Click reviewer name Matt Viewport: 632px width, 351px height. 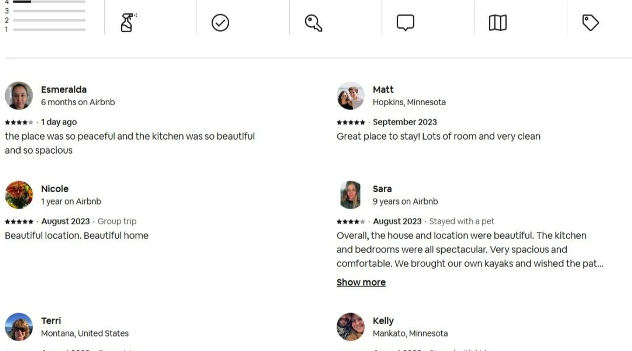(383, 90)
